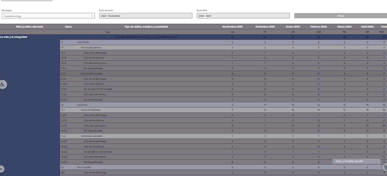The width and height of the screenshot is (387, 176).
Task: Click the 'Lesiones culposas' row
Action: (91, 136)
